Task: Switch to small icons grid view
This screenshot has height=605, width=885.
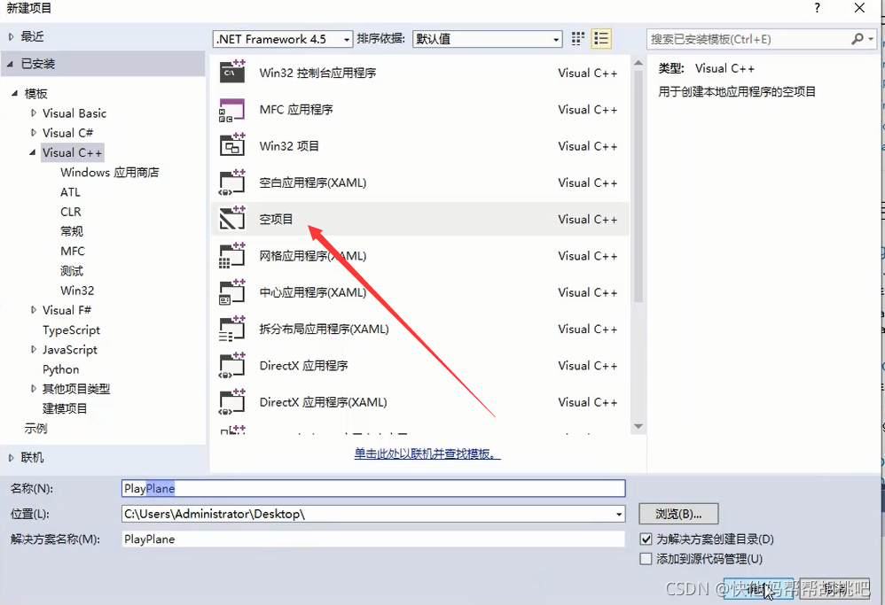Action: pyautogui.click(x=578, y=38)
